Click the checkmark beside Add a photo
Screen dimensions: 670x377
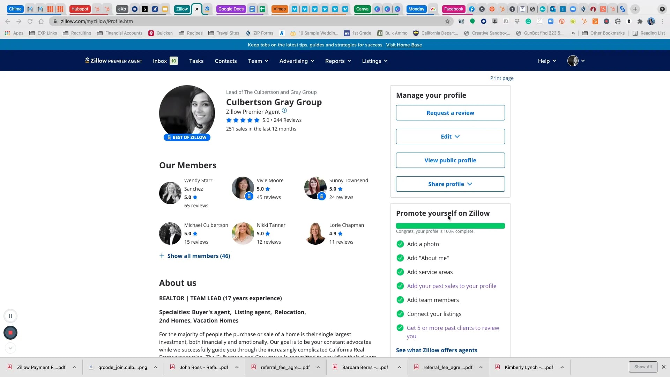pos(400,244)
